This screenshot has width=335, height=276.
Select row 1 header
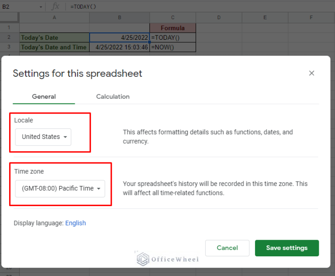(10, 28)
